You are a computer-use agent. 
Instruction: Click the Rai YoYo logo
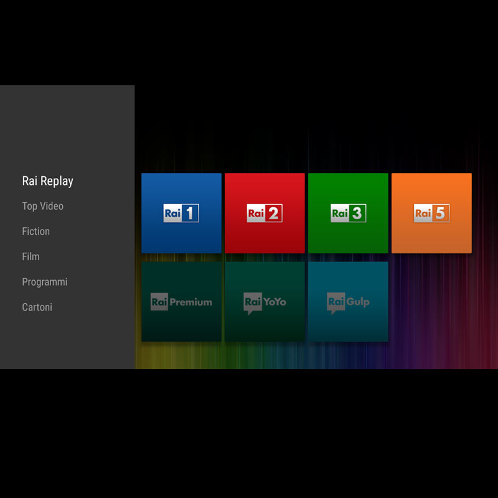coord(265,303)
